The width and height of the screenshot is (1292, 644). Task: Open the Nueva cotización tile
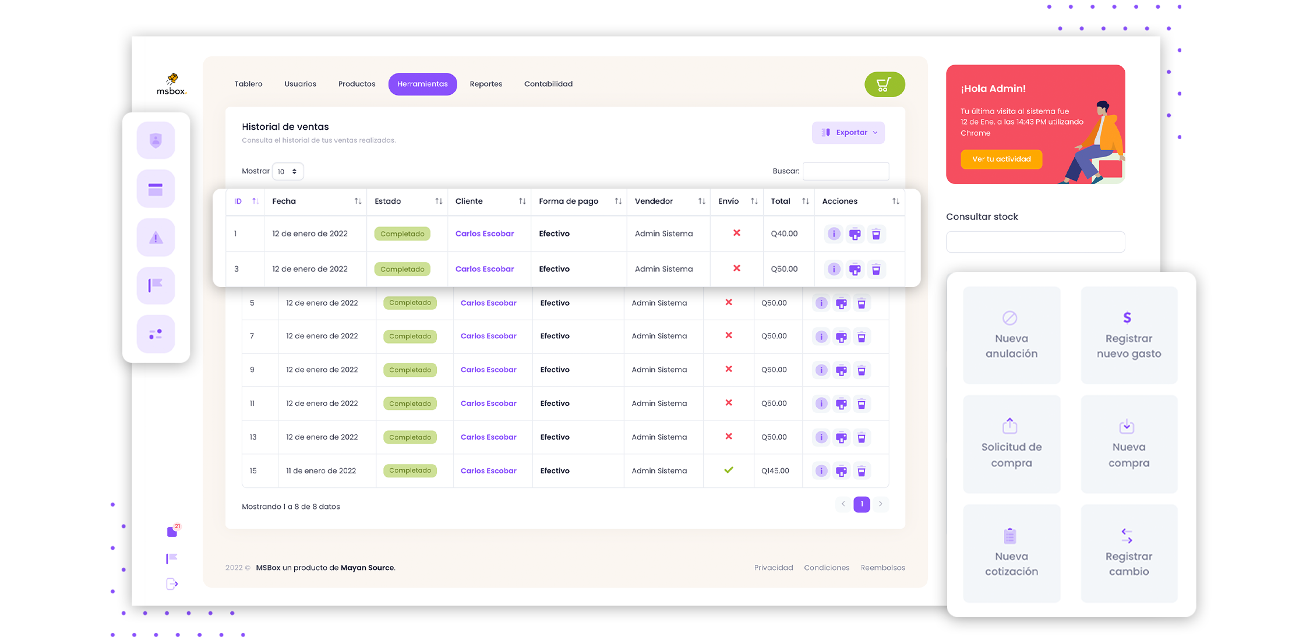1011,553
